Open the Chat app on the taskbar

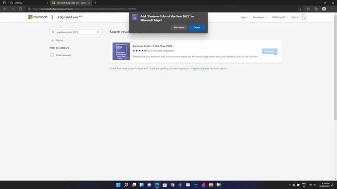pos(150,185)
